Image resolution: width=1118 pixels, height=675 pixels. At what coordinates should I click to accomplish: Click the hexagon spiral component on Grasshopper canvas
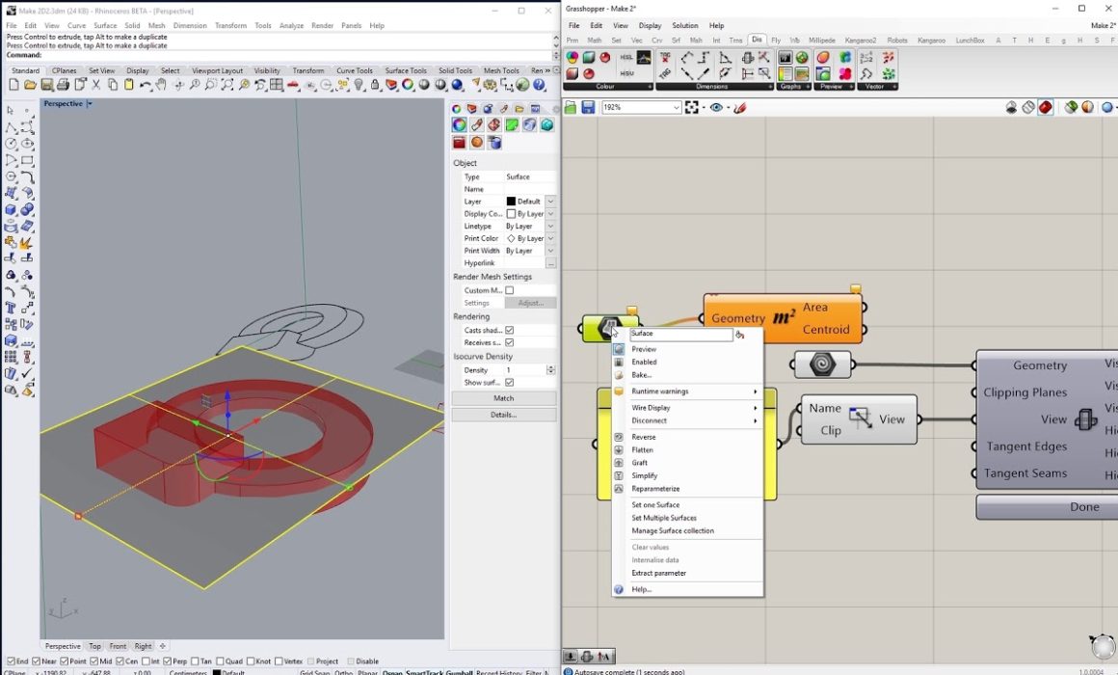821,364
